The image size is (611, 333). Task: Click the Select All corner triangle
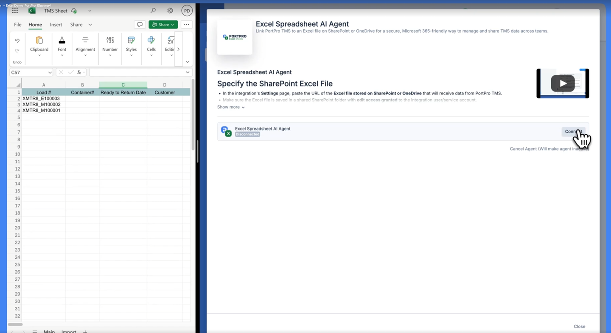click(18, 85)
